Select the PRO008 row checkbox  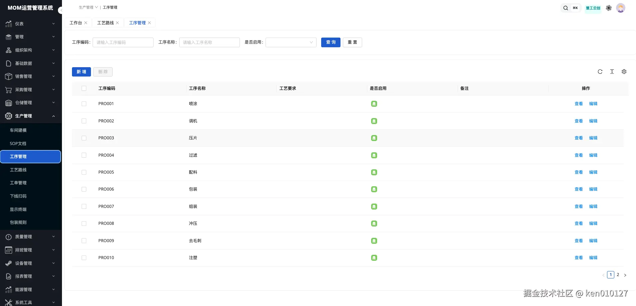point(84,224)
